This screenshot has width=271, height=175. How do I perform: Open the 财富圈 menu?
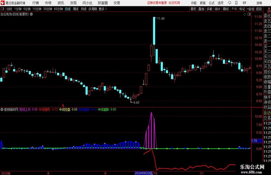(103, 3)
